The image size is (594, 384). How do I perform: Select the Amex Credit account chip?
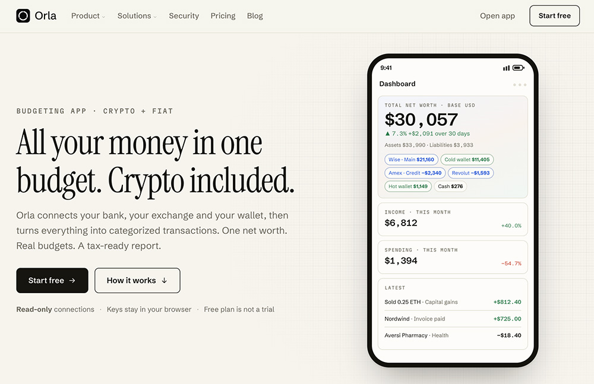click(415, 173)
